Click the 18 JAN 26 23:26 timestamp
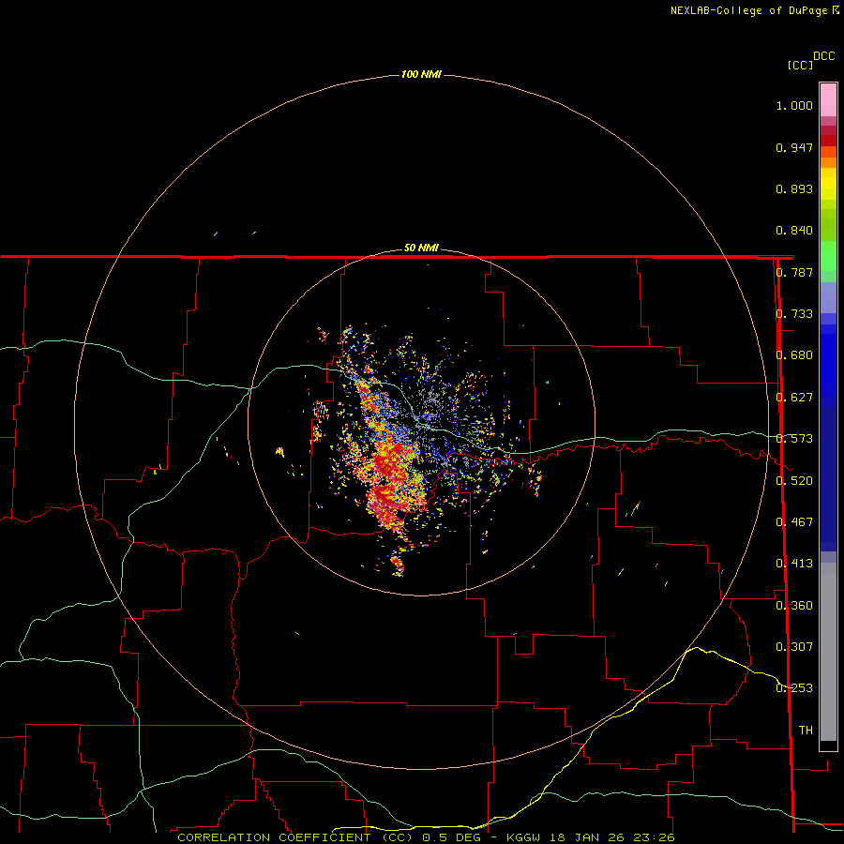844x844 pixels. [x=612, y=837]
